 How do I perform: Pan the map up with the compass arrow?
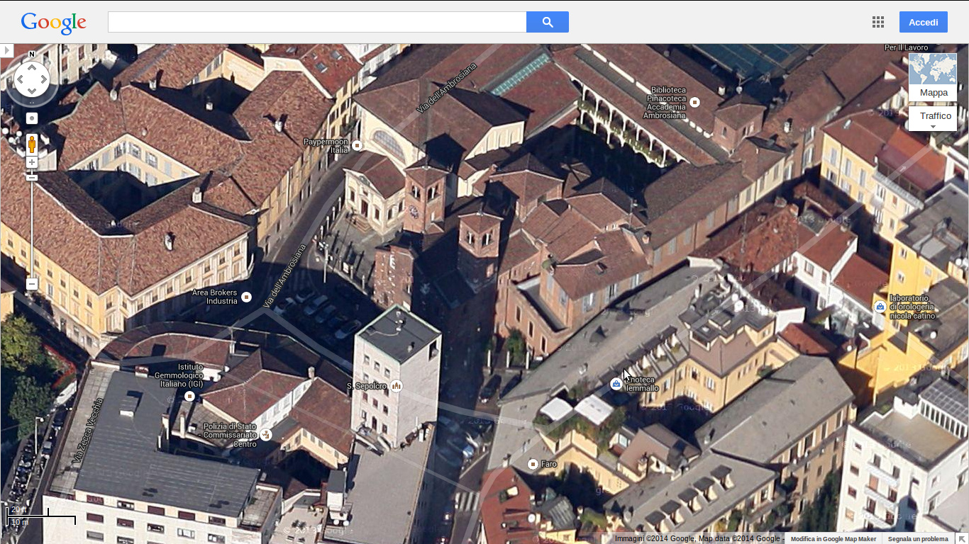(x=32, y=67)
